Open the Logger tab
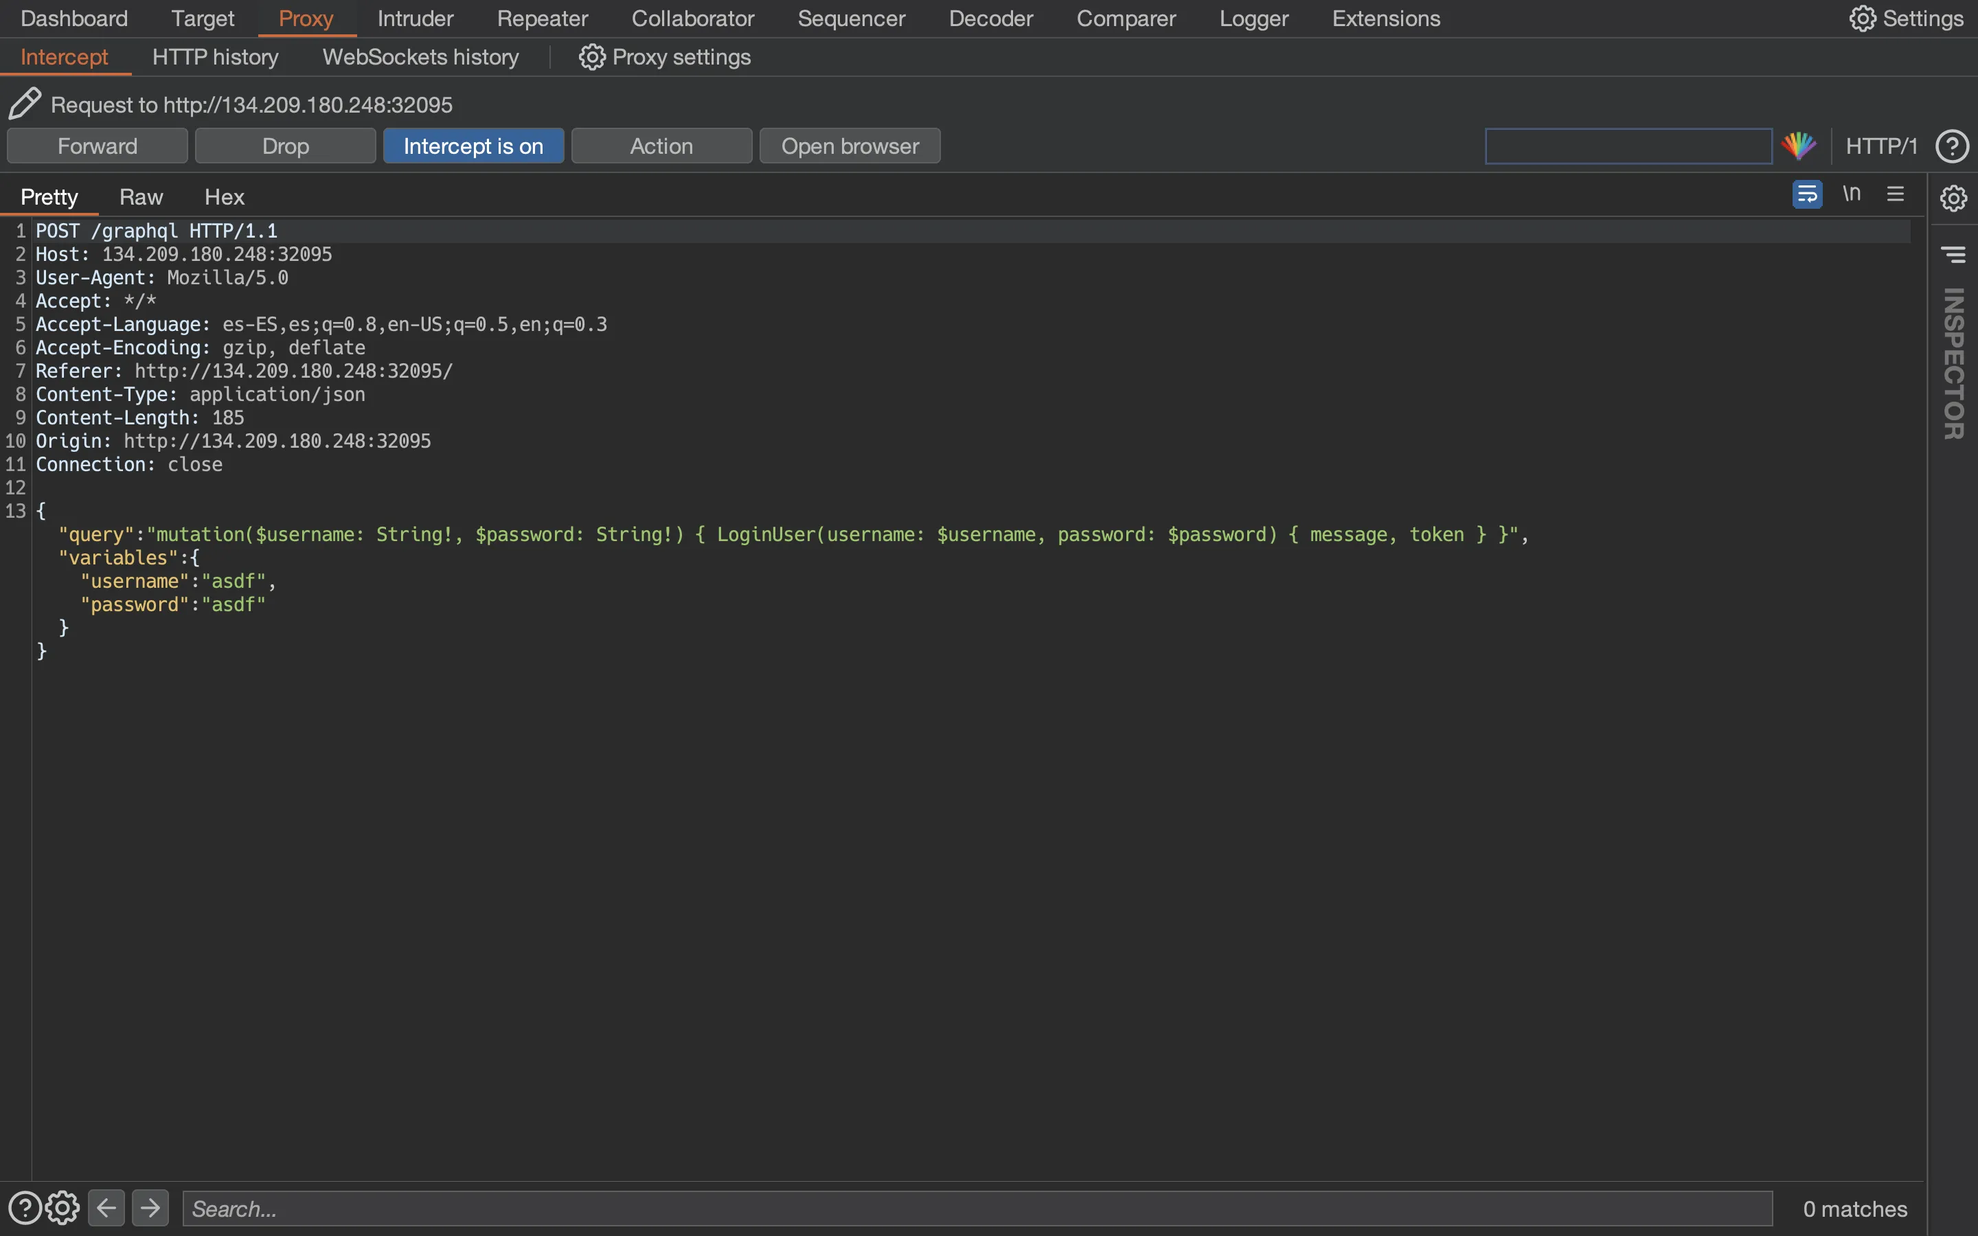 point(1254,18)
